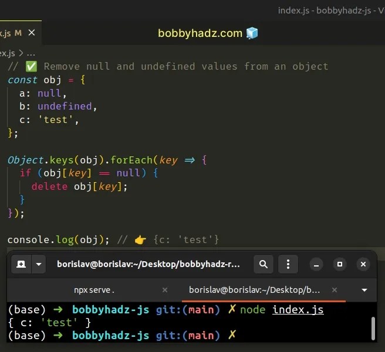Expand the terminal tab list dropdown arrow
The image size is (385, 352).
click(364, 291)
